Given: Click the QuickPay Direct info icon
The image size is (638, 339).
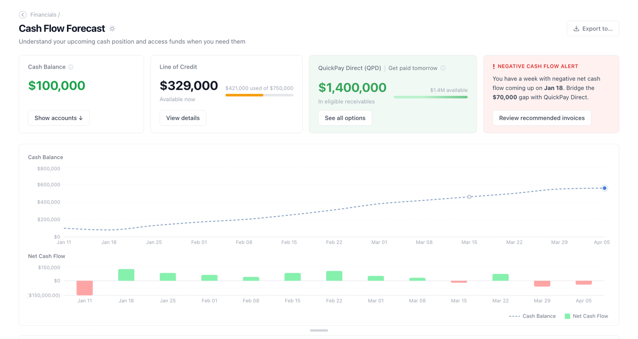Looking at the screenshot, I should pos(443,68).
